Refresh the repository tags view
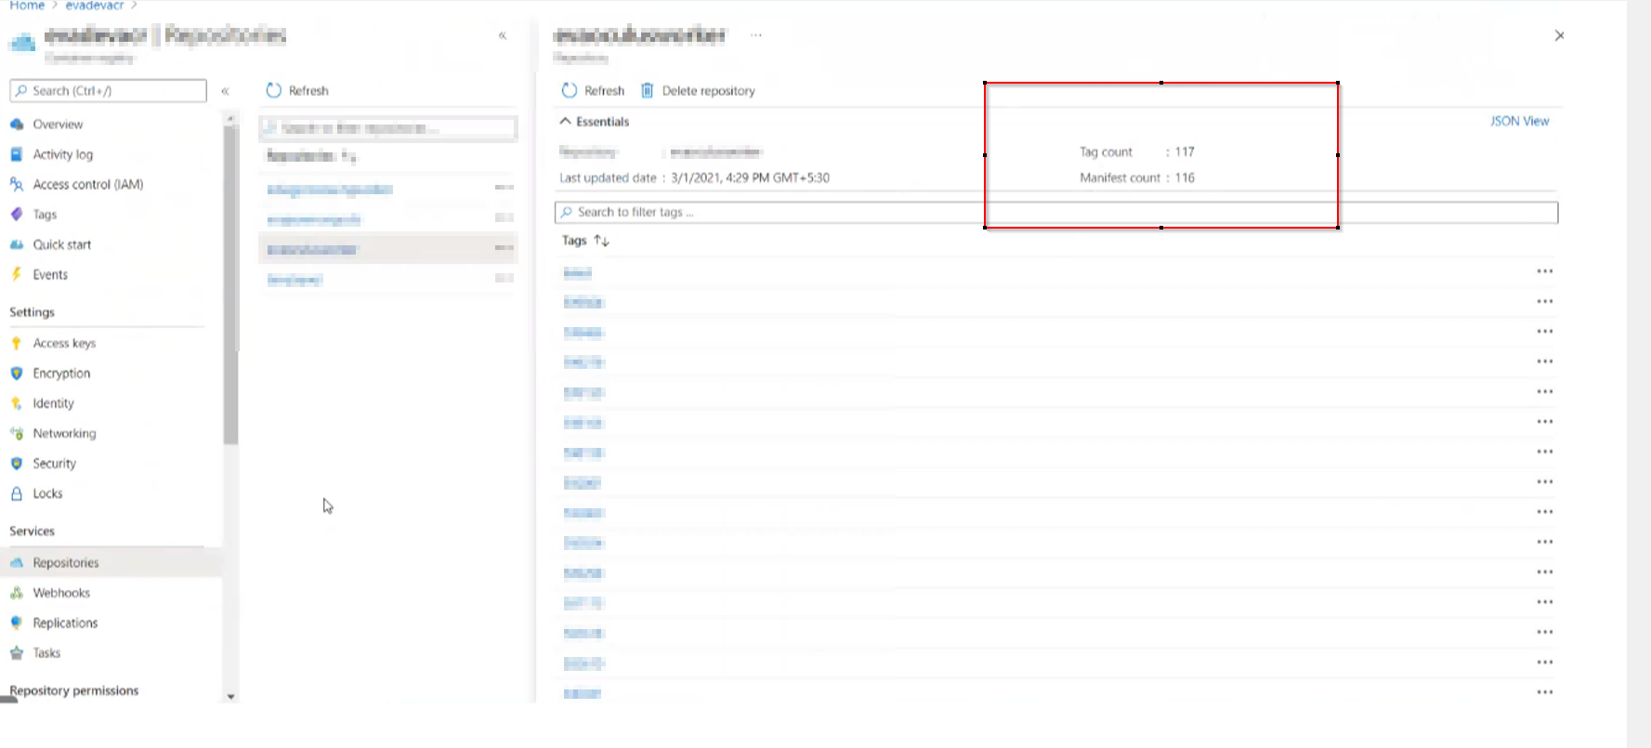This screenshot has width=1651, height=748. click(x=593, y=90)
